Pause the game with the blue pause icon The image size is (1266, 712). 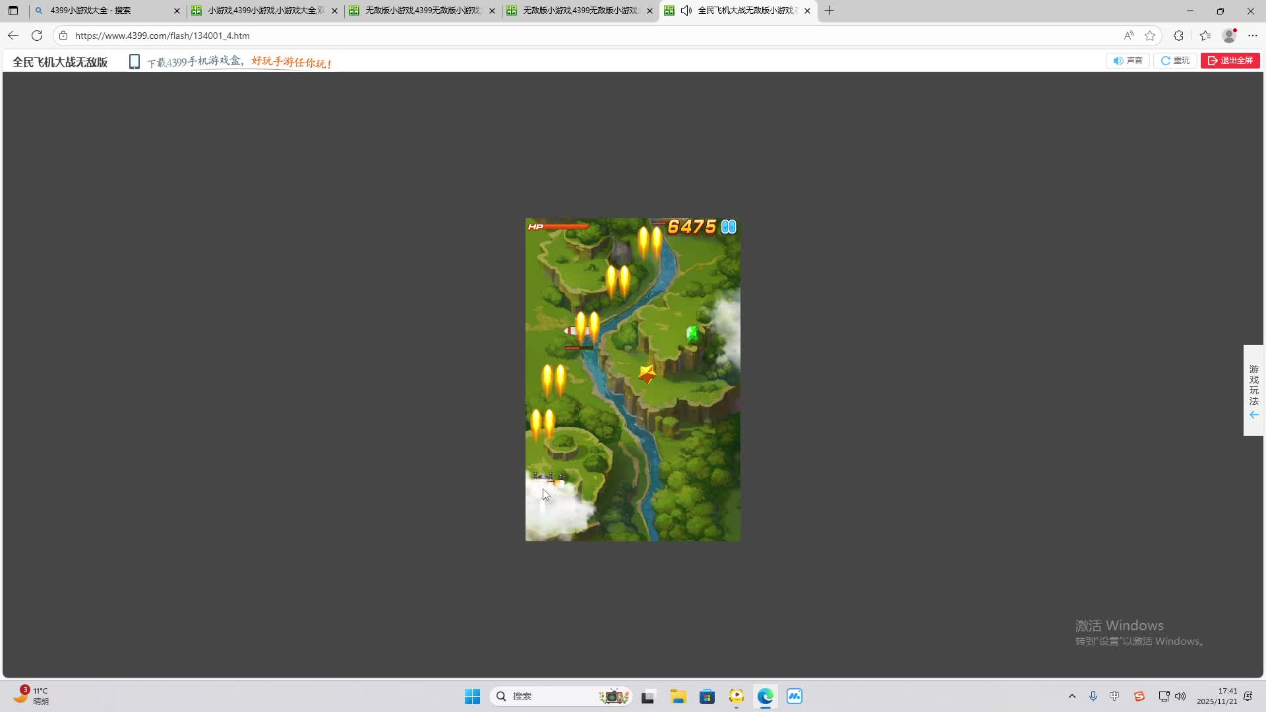[x=729, y=227]
